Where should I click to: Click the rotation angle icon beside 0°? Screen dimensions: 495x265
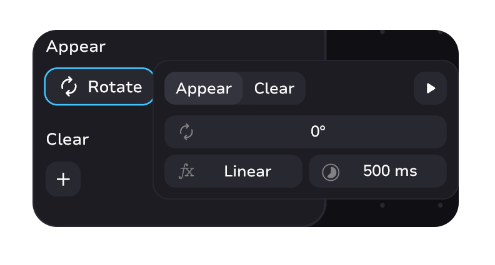(x=186, y=132)
